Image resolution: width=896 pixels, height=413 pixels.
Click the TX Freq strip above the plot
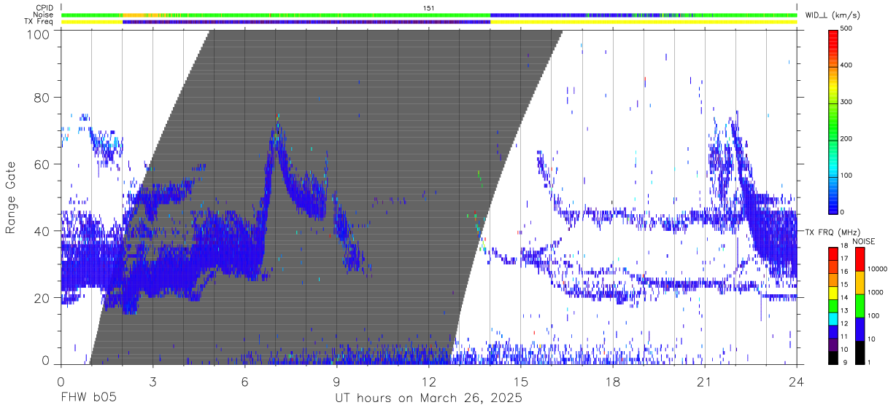tap(429, 22)
